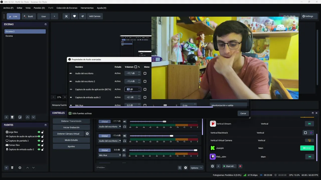Add a new source in Fuentes panel
The height and width of the screenshot is (180, 321).
(6, 168)
